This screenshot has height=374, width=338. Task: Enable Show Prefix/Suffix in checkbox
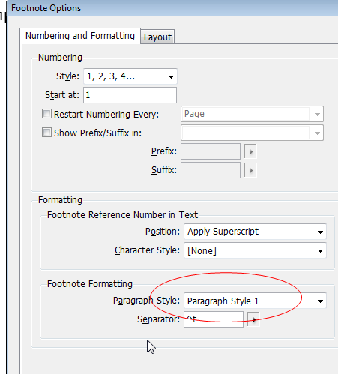pyautogui.click(x=46, y=133)
